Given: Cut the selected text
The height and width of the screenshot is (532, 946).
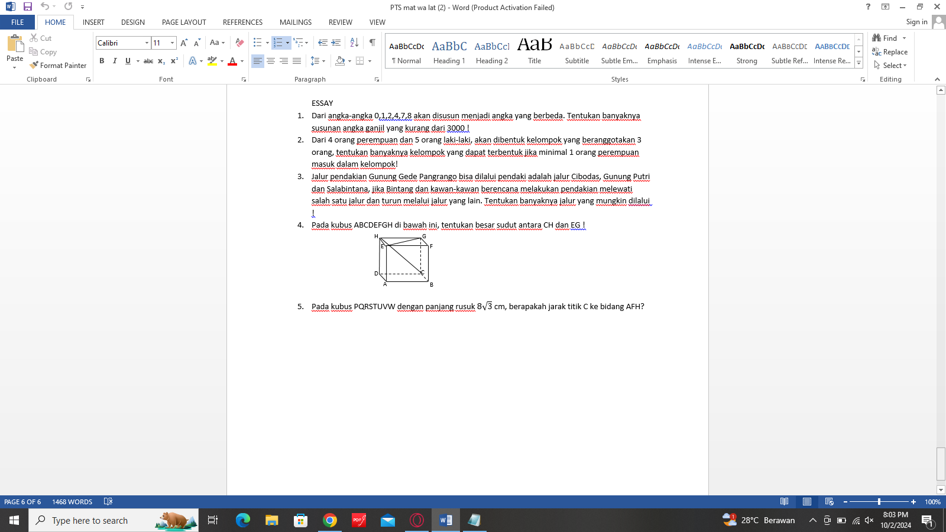Looking at the screenshot, I should (41, 38).
